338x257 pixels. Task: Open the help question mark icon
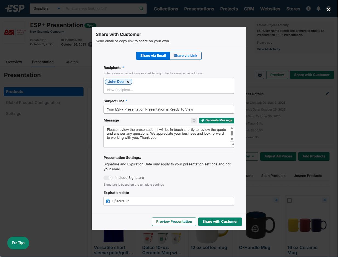(x=308, y=9)
